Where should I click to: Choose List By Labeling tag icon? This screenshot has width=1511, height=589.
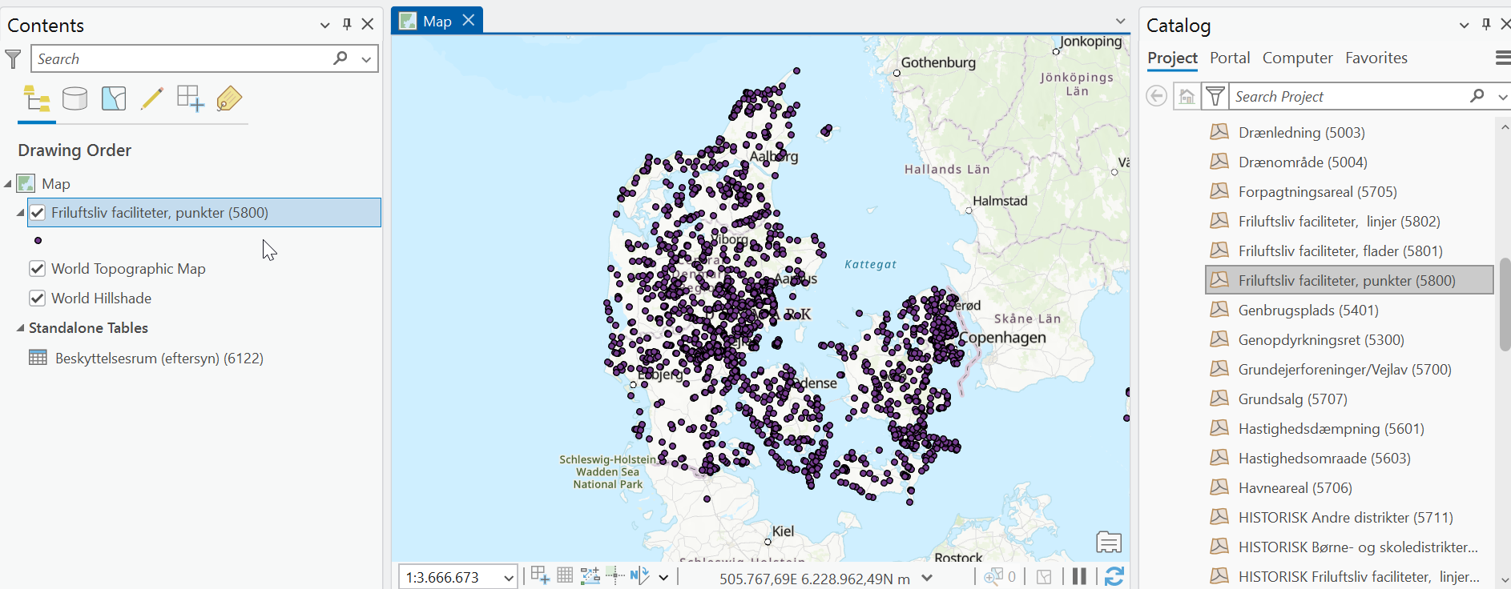point(229,99)
